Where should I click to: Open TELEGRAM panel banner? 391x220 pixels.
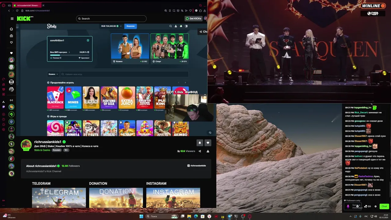point(59,198)
